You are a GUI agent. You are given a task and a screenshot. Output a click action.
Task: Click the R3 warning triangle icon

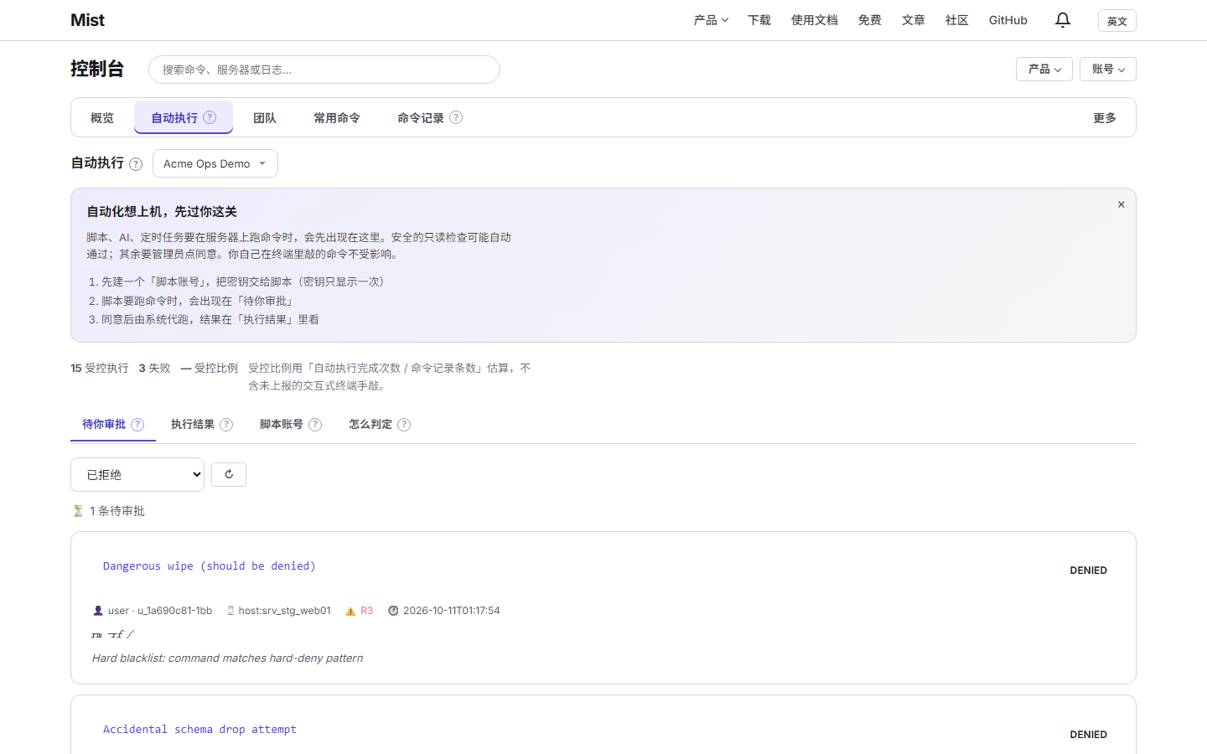(x=350, y=611)
